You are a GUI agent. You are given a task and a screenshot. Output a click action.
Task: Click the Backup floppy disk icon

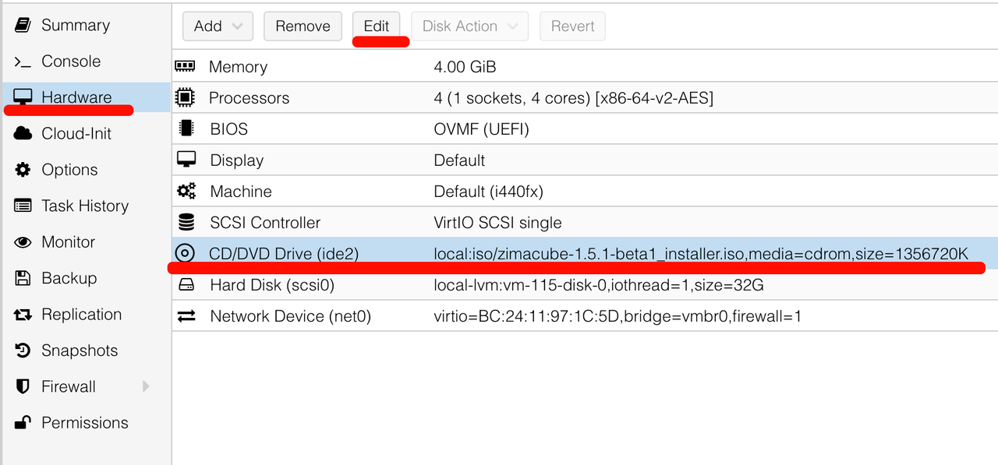pyautogui.click(x=23, y=278)
